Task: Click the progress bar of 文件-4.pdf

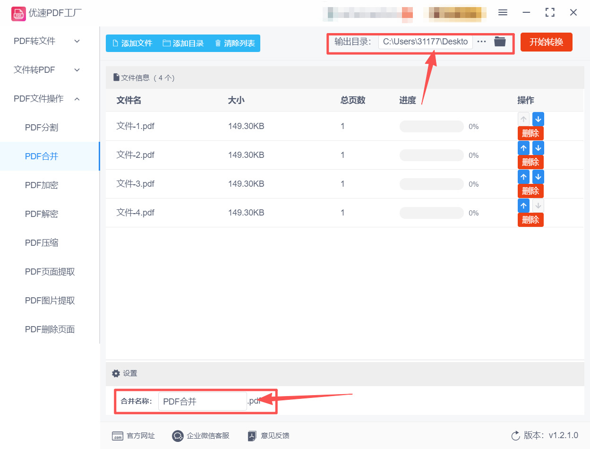Action: (432, 213)
